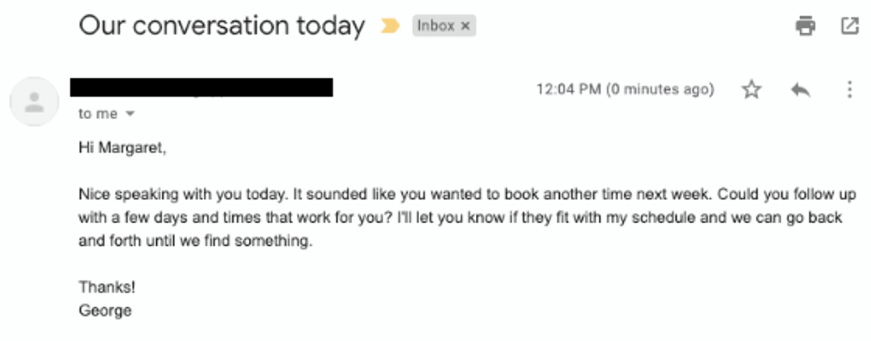Screen dimensions: 871x341
Task: Click the greeting line 'Hi Margaret,'
Action: (125, 145)
